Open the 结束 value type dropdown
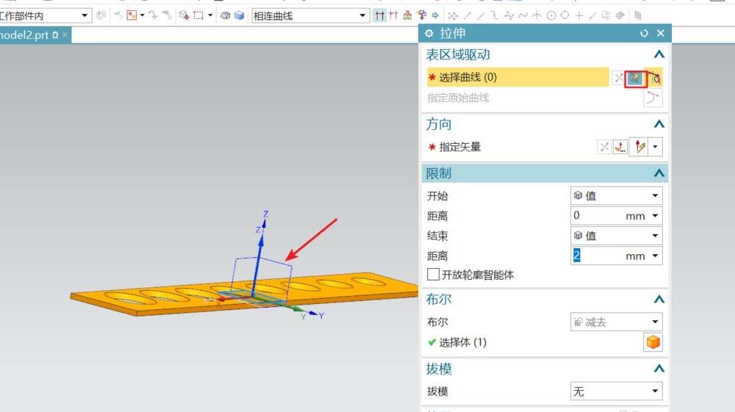 (x=616, y=236)
